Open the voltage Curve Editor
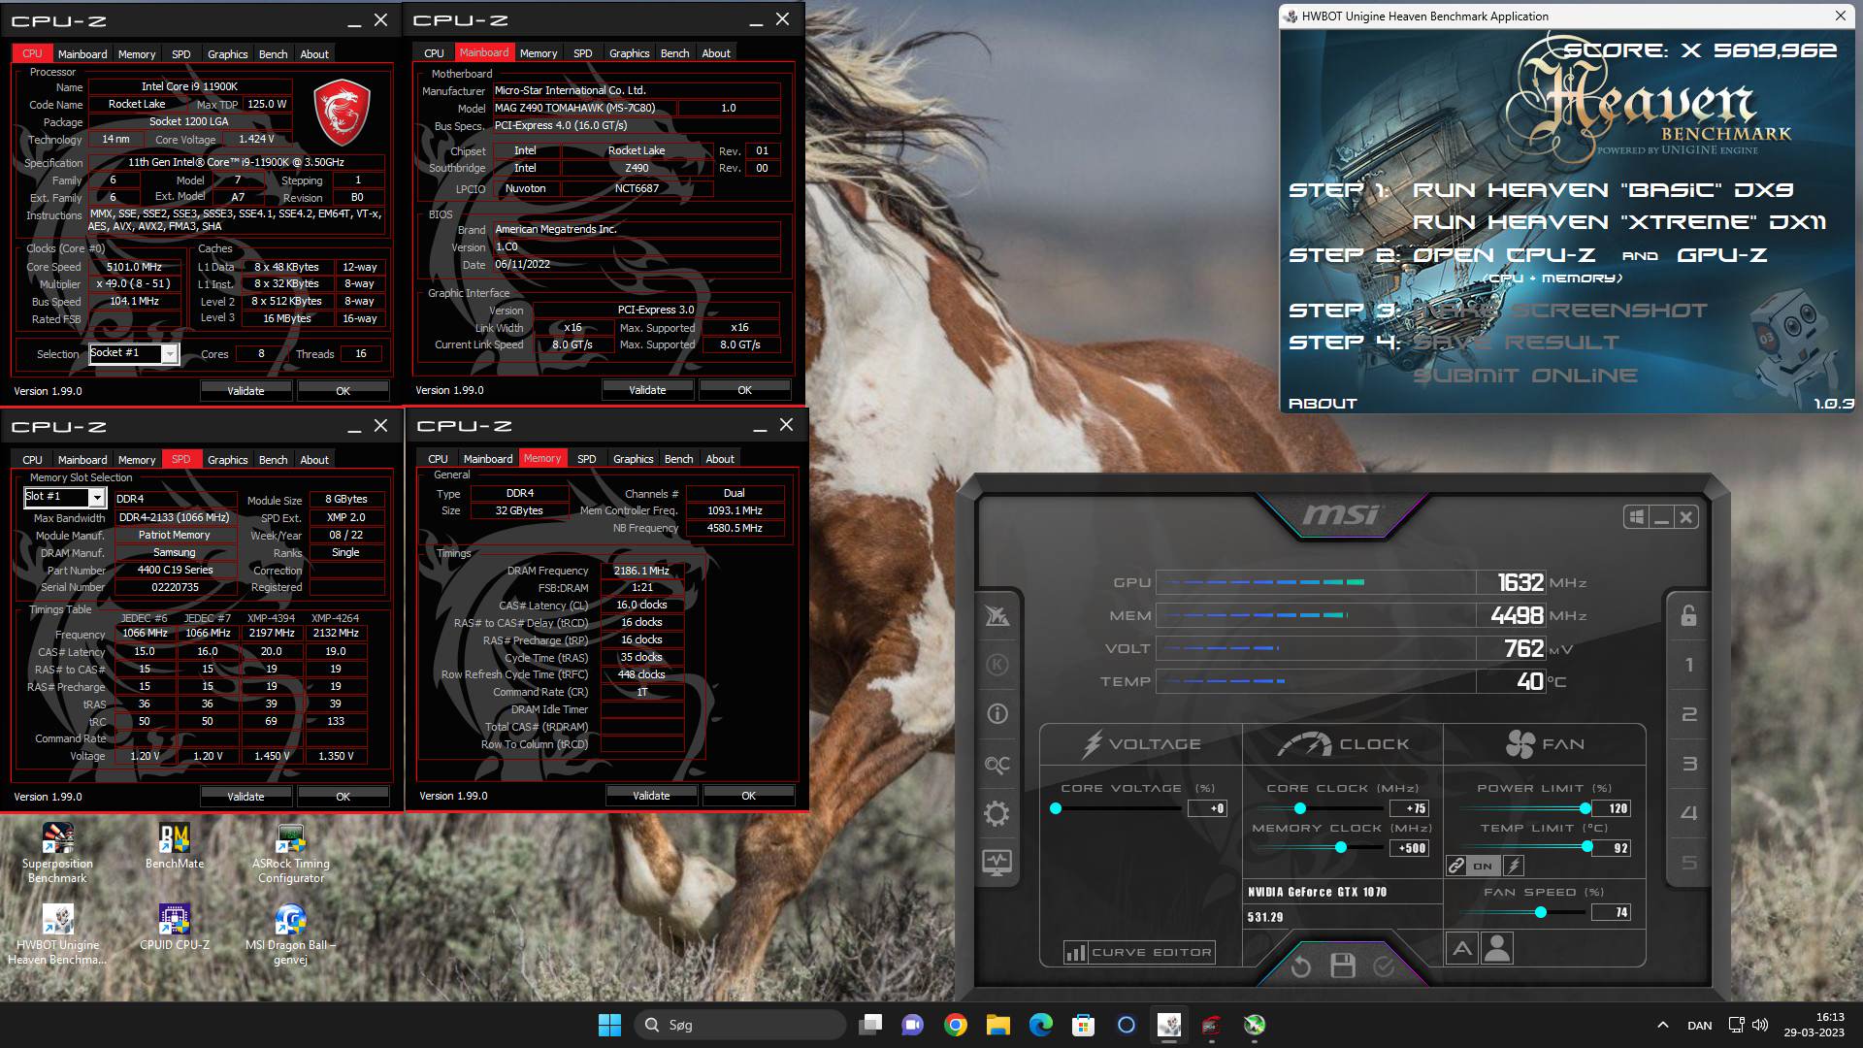Image resolution: width=1863 pixels, height=1048 pixels. 1139,953
